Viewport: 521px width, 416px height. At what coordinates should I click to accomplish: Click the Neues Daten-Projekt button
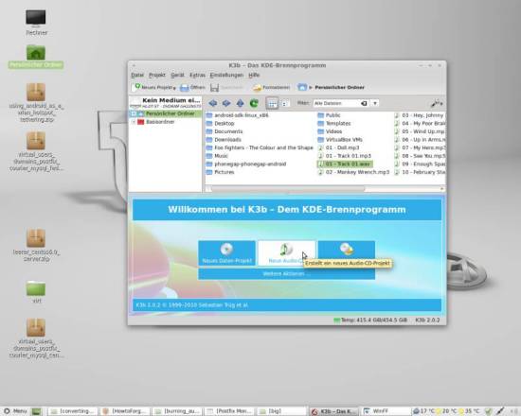pyautogui.click(x=227, y=253)
